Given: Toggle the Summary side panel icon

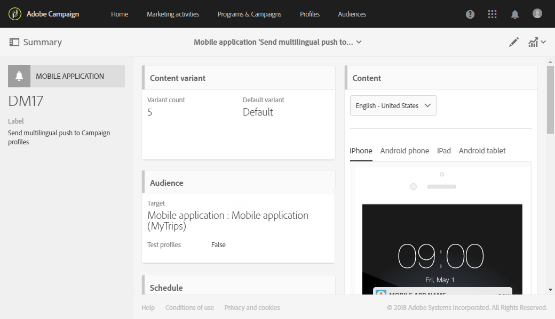Looking at the screenshot, I should tap(14, 42).
